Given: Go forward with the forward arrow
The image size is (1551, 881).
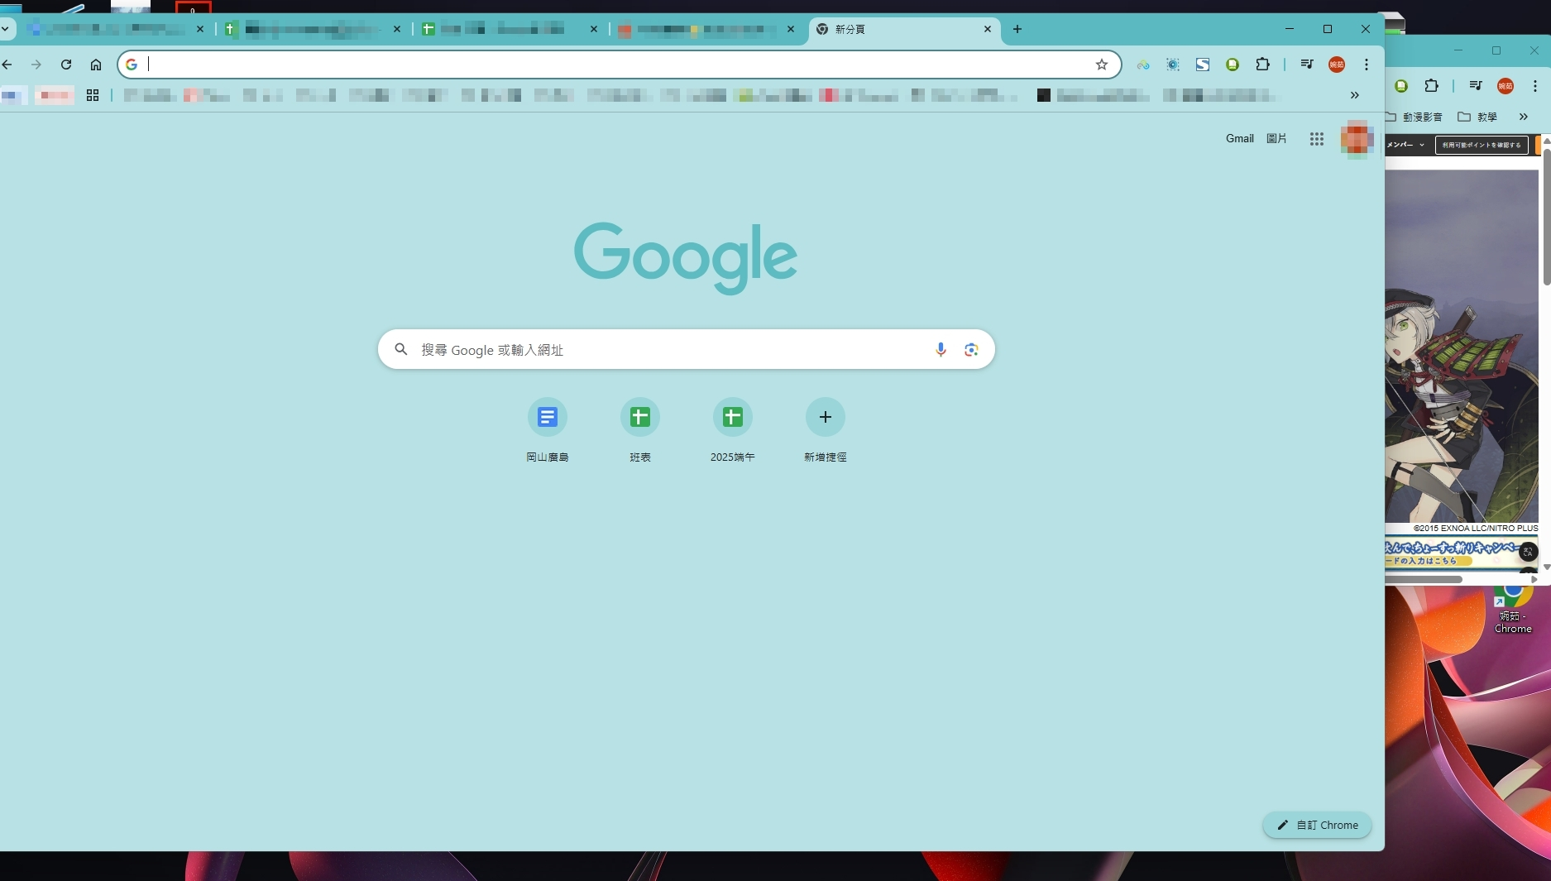Looking at the screenshot, I should point(36,65).
